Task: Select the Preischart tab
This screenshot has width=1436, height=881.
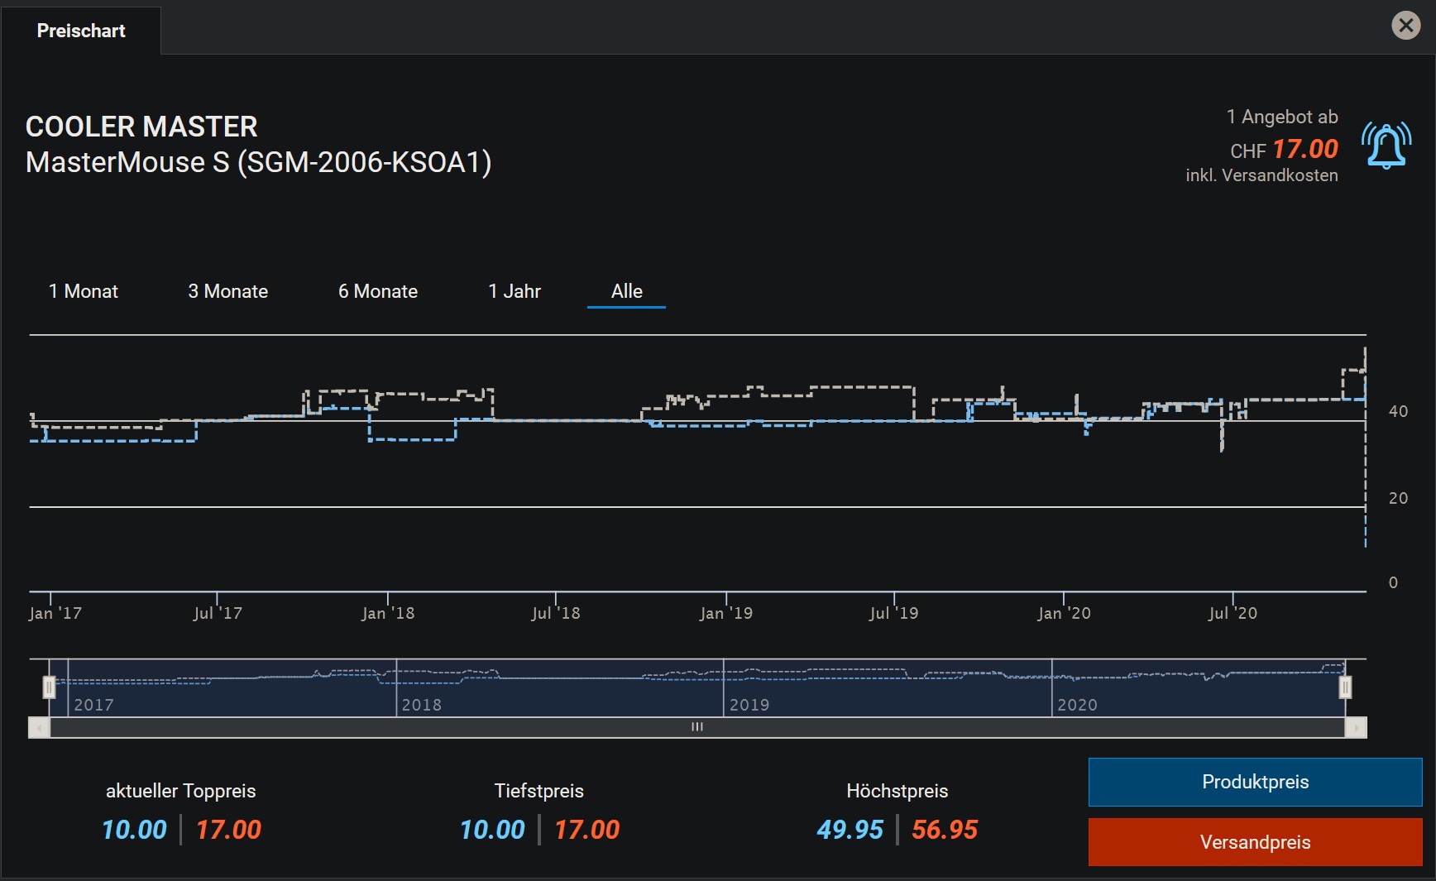Action: [81, 31]
